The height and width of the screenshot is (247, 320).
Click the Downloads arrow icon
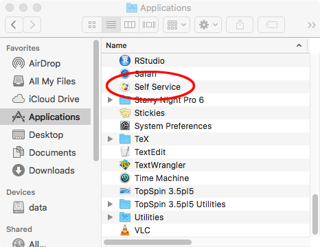(x=19, y=170)
